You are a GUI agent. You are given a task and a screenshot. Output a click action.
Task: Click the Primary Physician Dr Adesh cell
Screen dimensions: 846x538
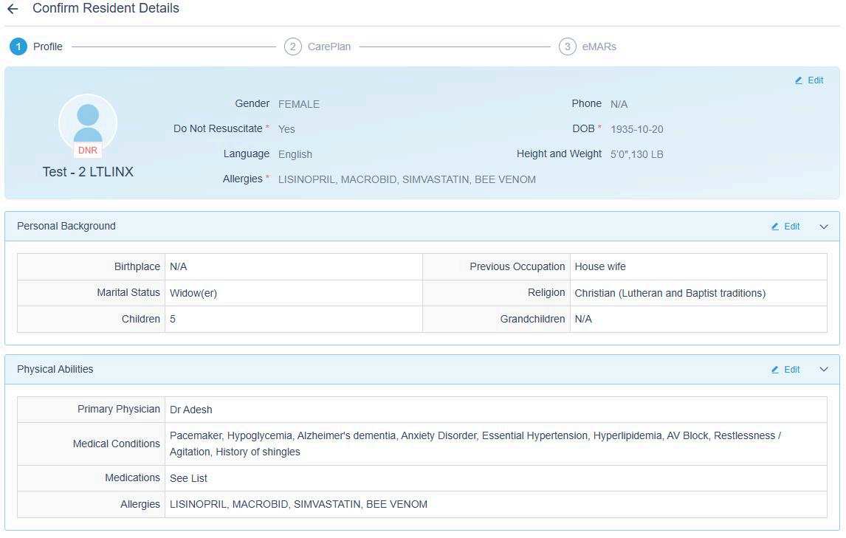pyautogui.click(x=191, y=410)
